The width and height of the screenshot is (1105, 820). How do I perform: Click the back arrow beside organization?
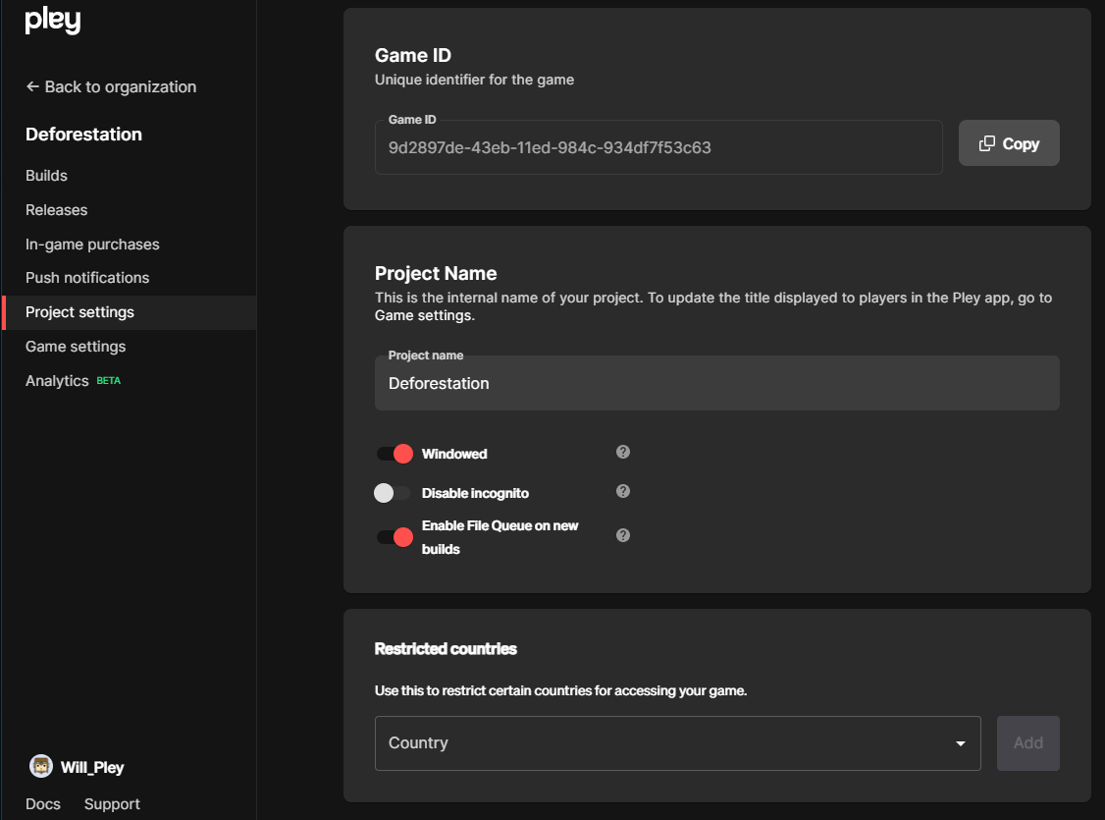(x=32, y=86)
